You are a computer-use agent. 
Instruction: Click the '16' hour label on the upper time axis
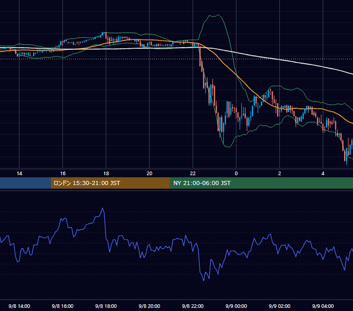tap(63, 174)
